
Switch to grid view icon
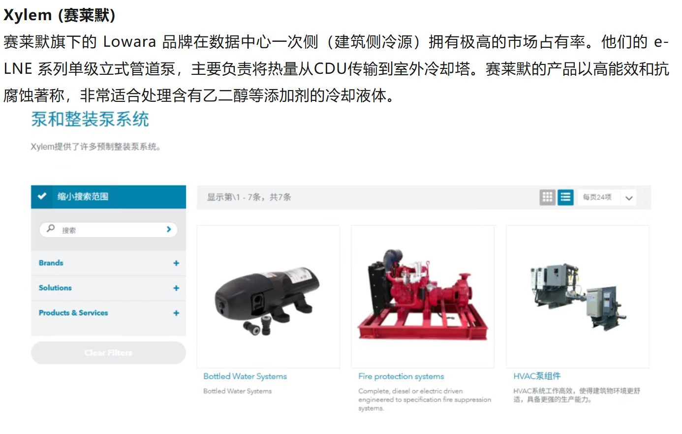tap(547, 197)
